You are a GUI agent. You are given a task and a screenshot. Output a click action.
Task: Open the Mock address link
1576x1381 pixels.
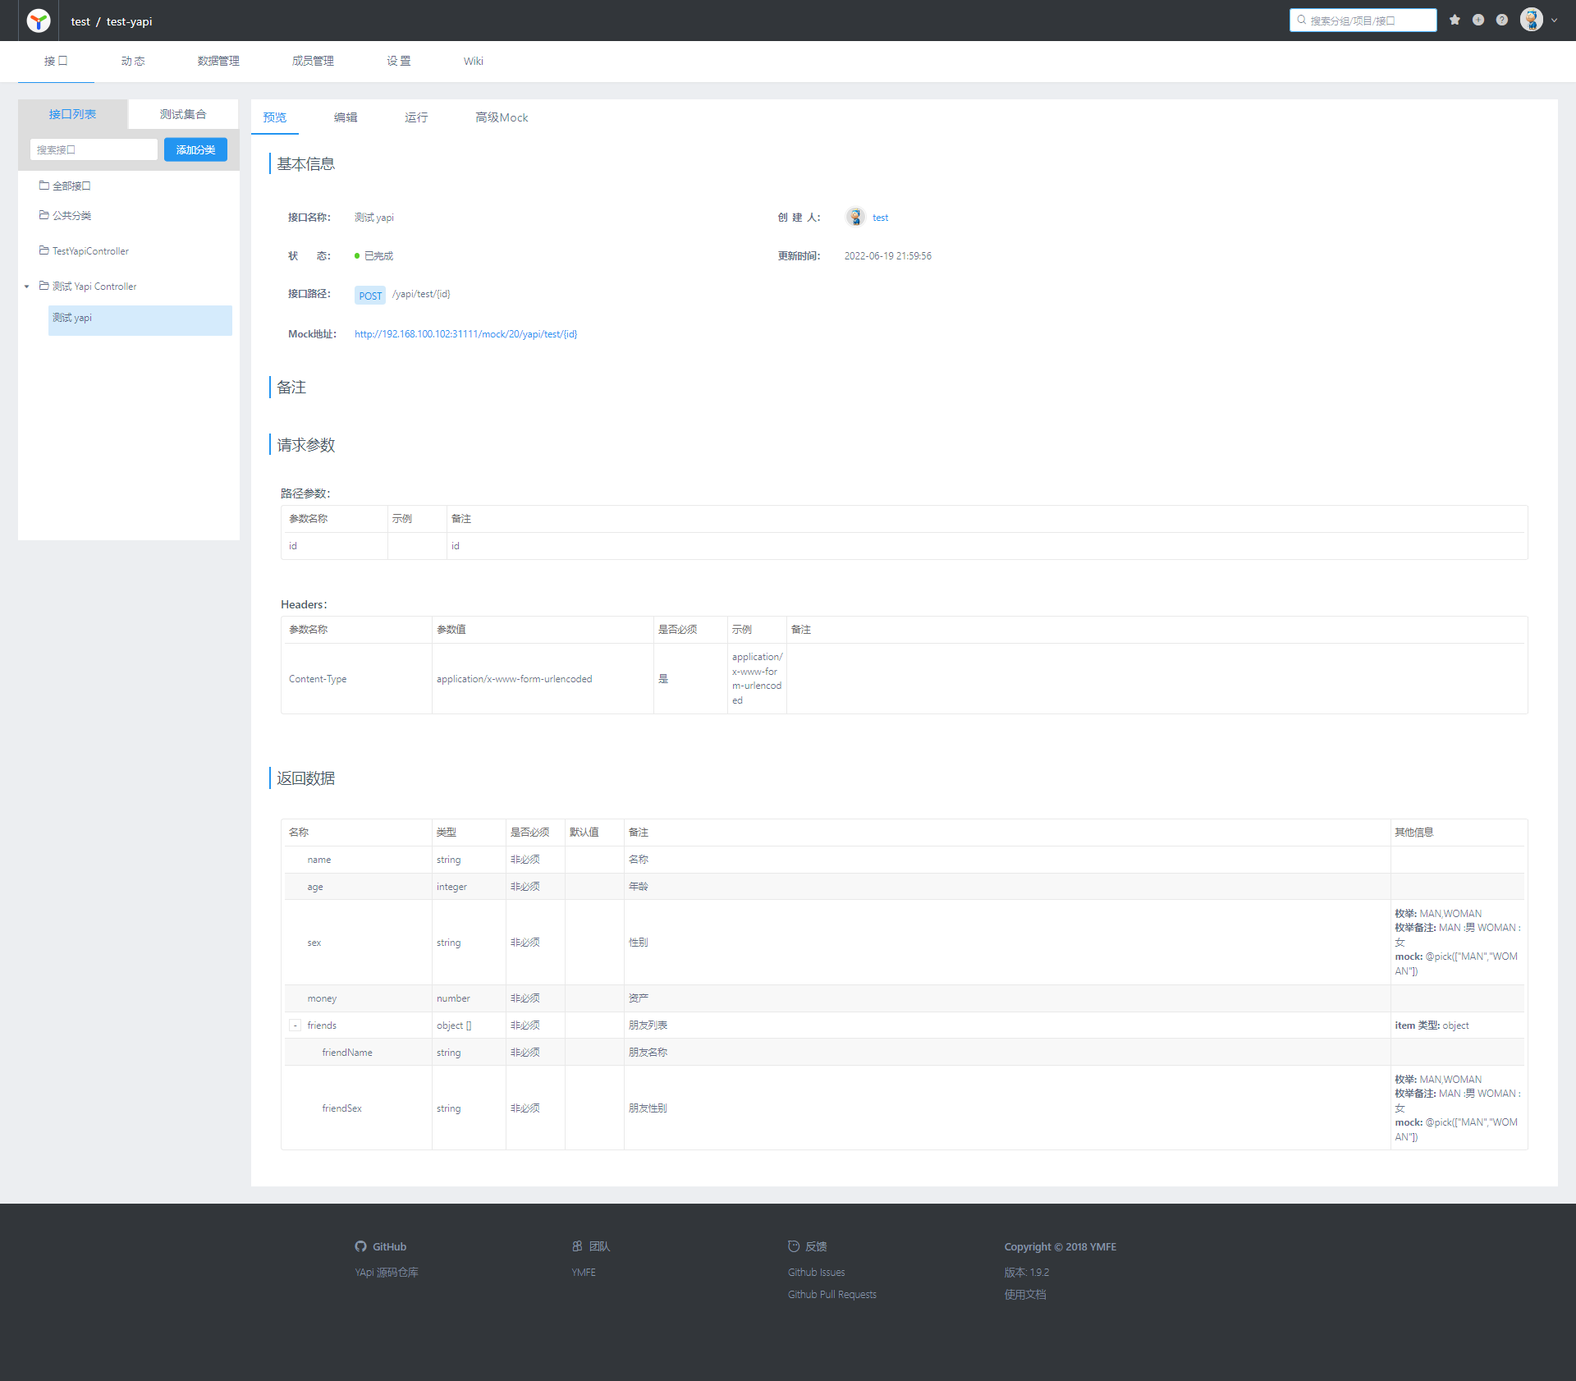(465, 334)
